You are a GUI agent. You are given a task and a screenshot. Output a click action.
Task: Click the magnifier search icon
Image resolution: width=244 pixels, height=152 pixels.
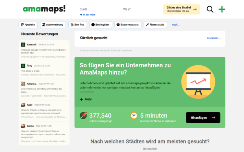point(210,9)
